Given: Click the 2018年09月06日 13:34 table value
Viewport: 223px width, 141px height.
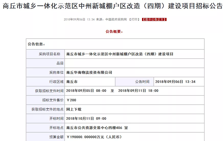Looking at the screenshot, I should point(175,82).
